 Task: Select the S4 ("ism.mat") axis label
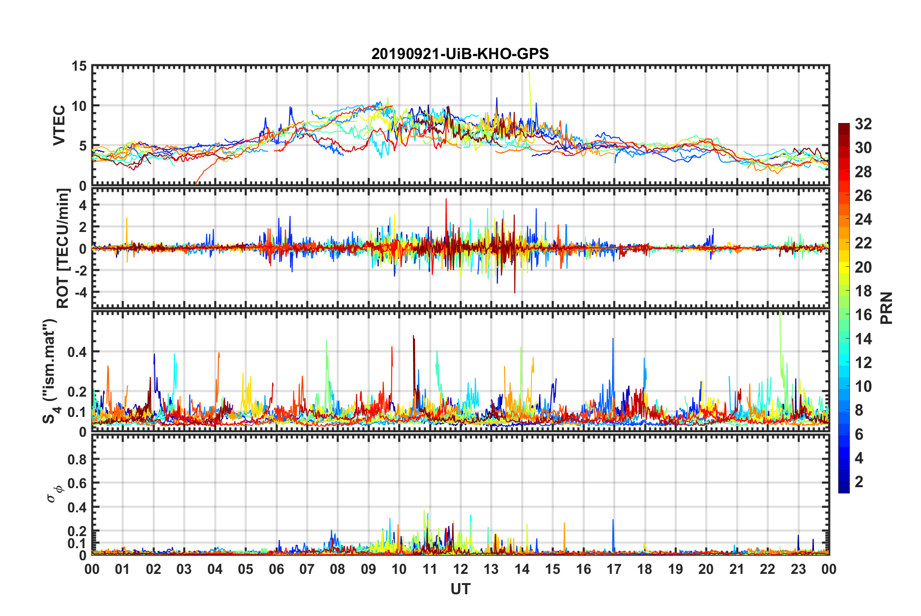[50, 371]
